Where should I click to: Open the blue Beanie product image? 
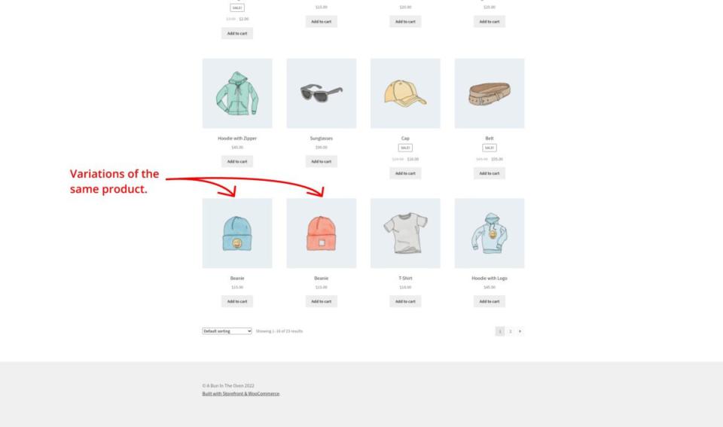tap(237, 233)
